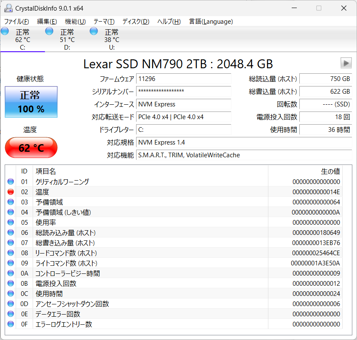Select raw value 00000000014E

click(x=316, y=192)
